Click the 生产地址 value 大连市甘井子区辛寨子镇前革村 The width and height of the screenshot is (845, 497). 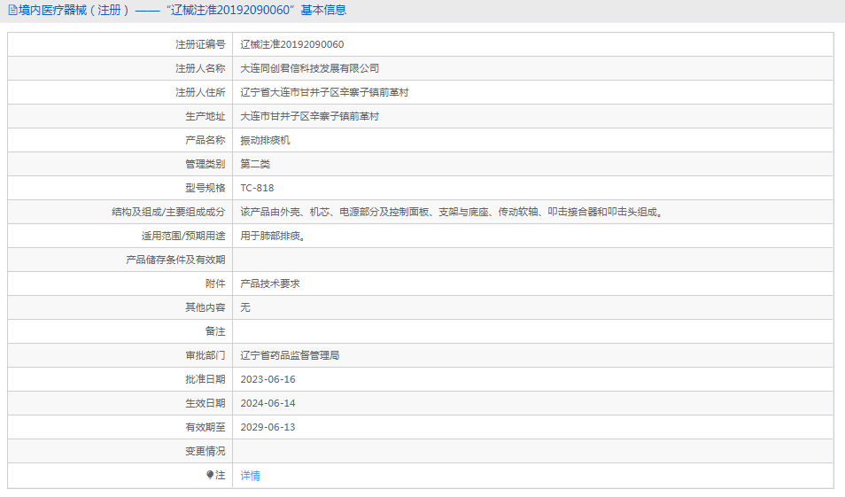point(310,116)
